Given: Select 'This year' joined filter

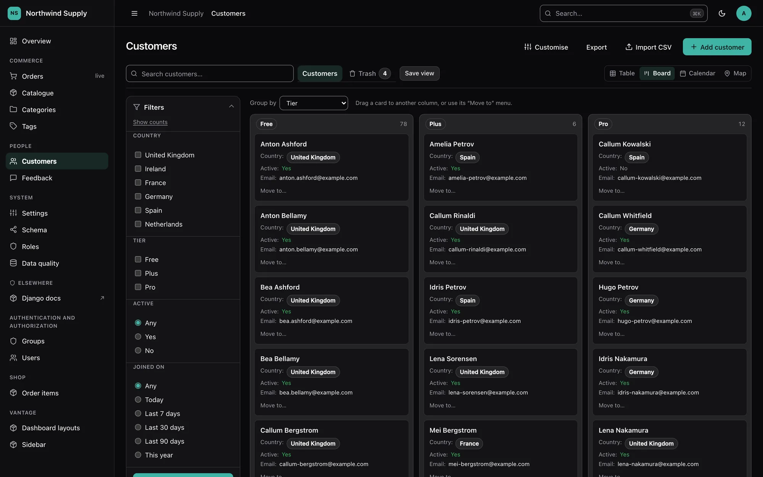Looking at the screenshot, I should pos(138,455).
